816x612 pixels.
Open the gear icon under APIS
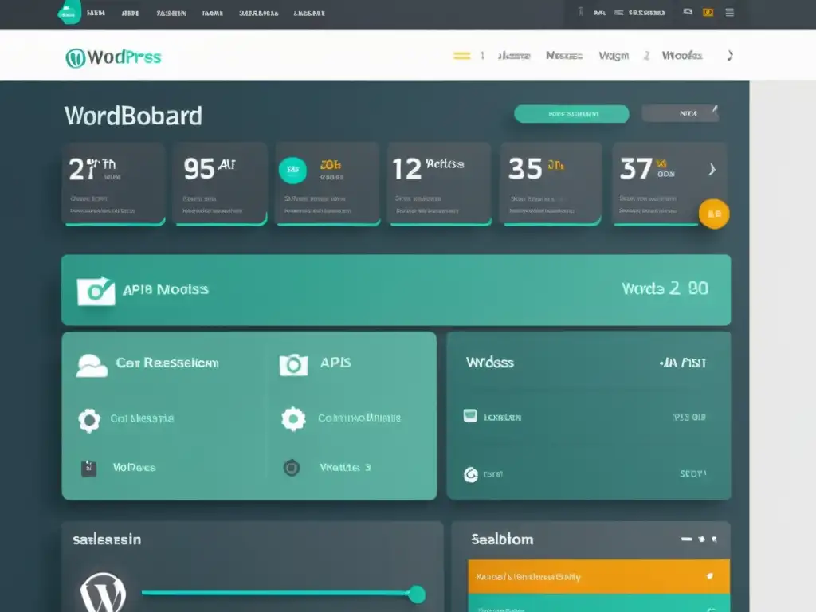(293, 418)
